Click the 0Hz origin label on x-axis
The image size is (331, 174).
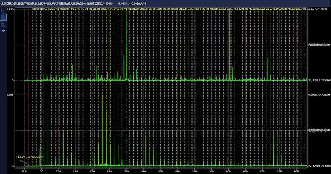25,171
